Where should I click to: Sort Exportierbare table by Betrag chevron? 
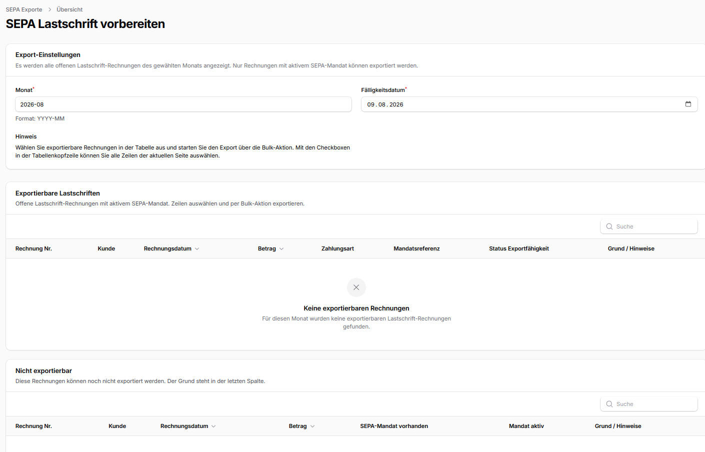[x=281, y=248]
